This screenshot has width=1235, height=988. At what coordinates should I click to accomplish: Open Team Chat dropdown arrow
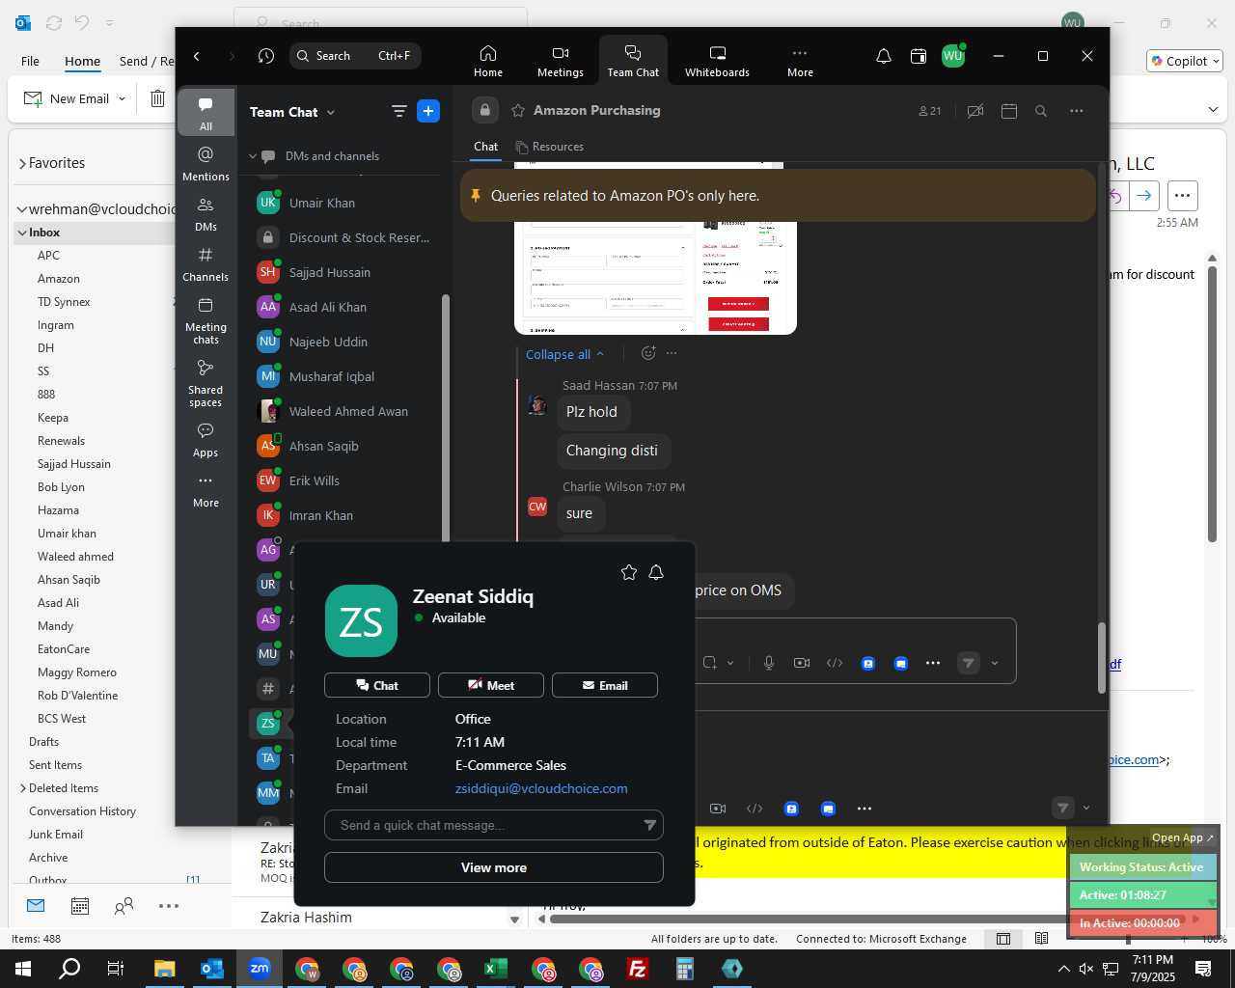click(x=331, y=112)
